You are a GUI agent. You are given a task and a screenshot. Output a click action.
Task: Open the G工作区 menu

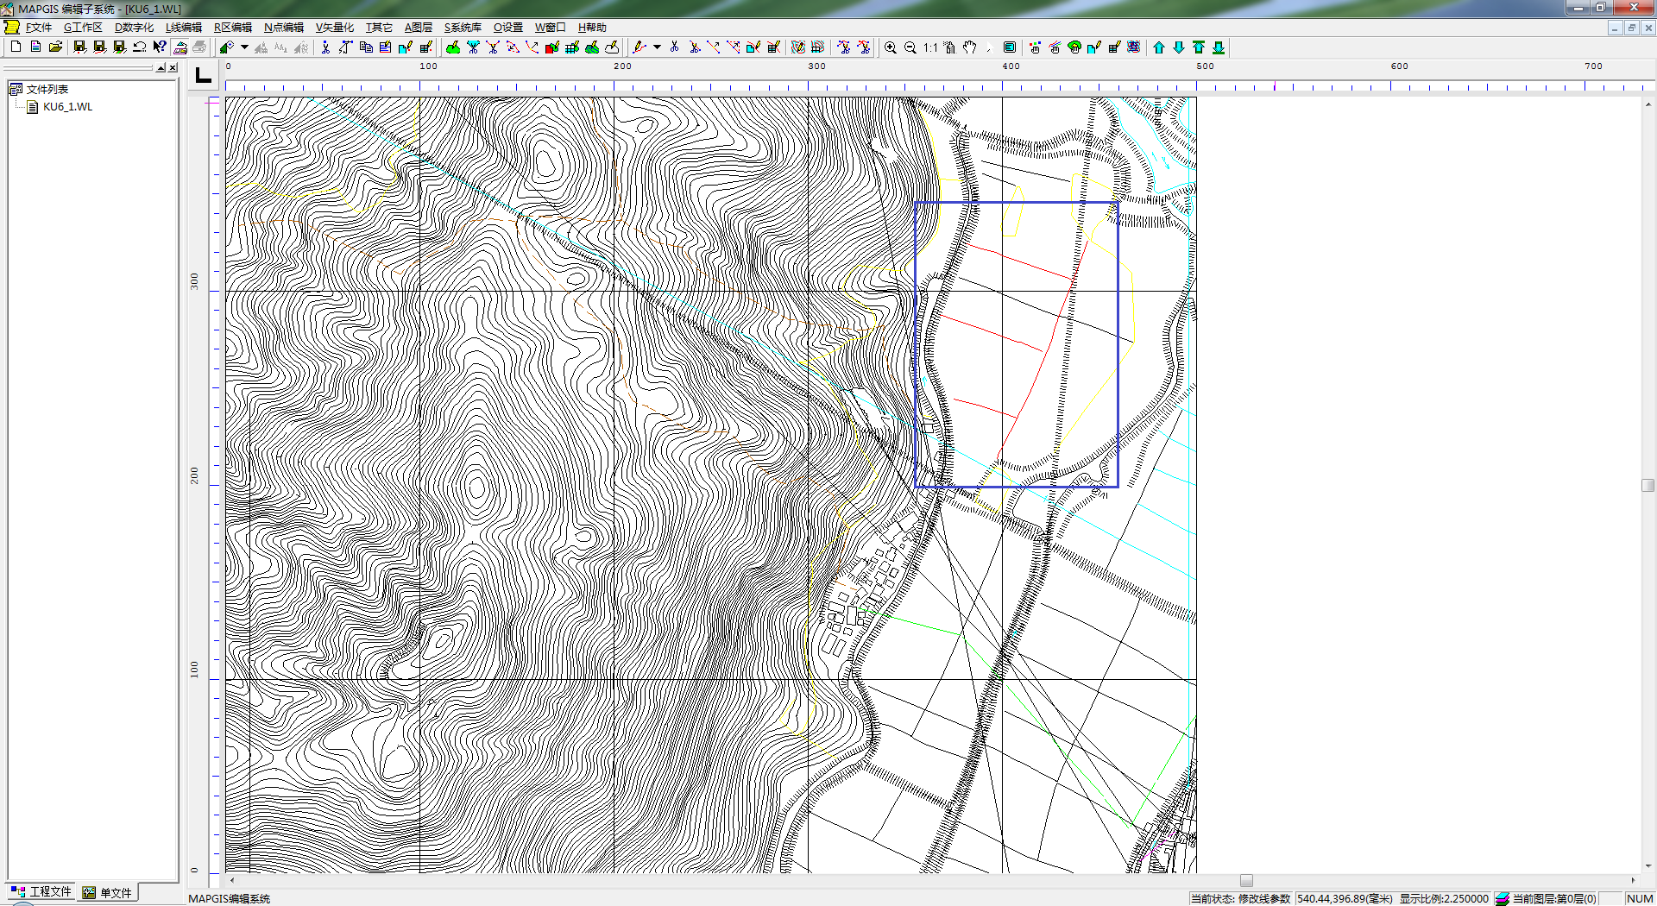pyautogui.click(x=83, y=28)
